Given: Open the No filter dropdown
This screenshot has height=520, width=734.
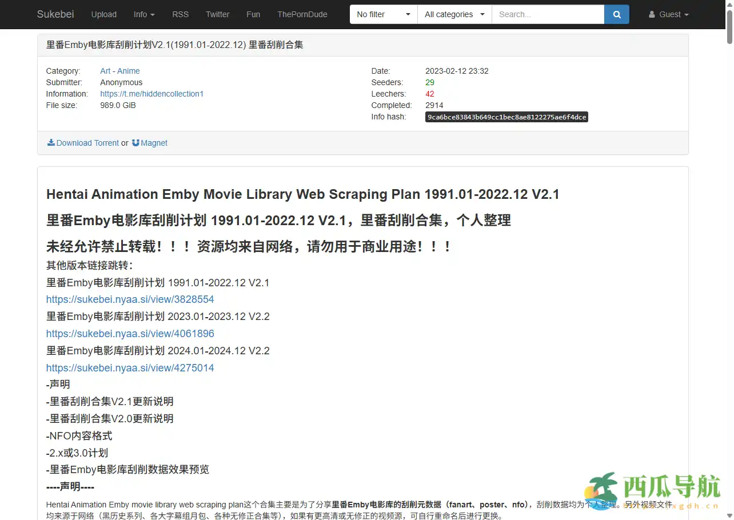Looking at the screenshot, I should [382, 14].
